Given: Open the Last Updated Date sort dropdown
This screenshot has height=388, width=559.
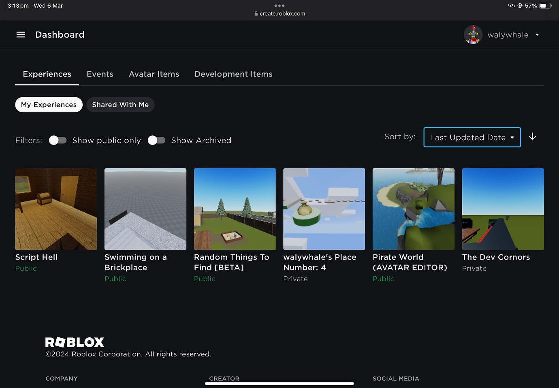Looking at the screenshot, I should tap(472, 137).
